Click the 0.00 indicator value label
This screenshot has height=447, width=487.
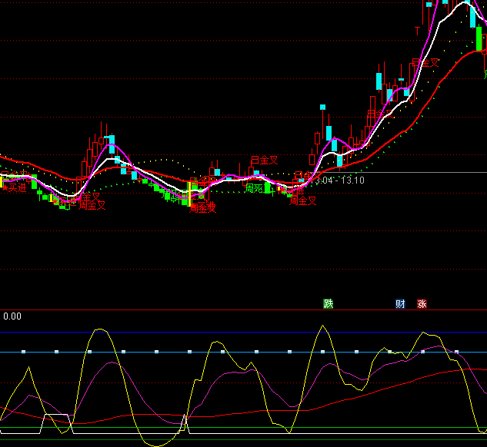coord(12,315)
